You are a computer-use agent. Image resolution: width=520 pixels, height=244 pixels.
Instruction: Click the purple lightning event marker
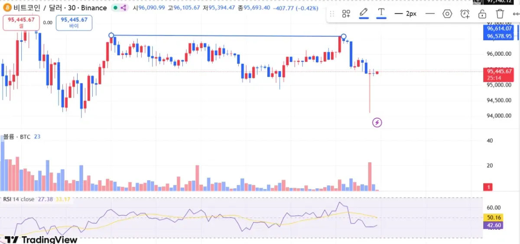(377, 123)
